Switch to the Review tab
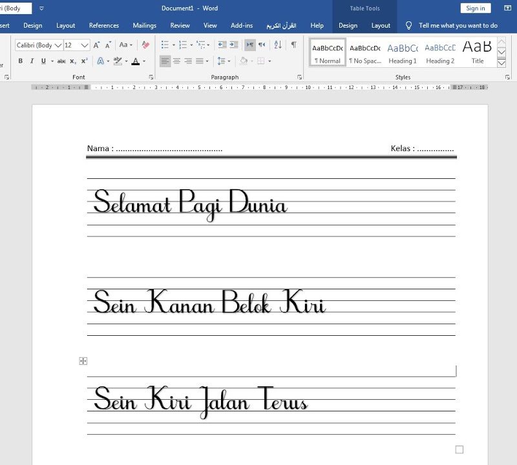The width and height of the screenshot is (517, 465). coord(180,25)
